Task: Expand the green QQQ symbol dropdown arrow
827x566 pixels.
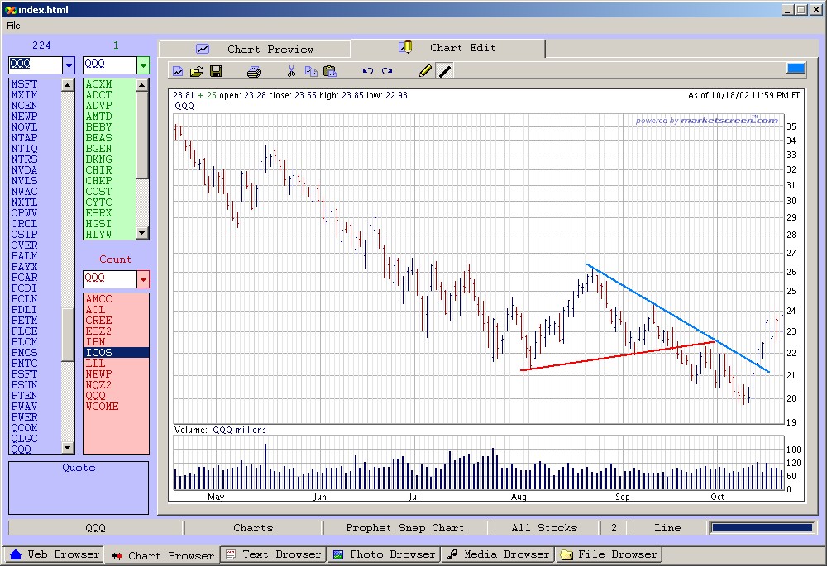Action: coord(143,65)
